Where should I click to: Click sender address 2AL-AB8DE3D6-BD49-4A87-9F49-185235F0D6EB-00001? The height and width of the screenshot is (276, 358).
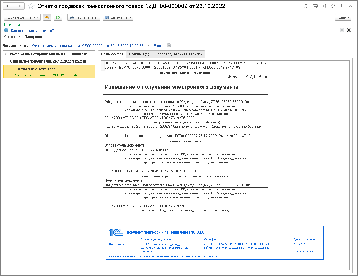[151, 171]
